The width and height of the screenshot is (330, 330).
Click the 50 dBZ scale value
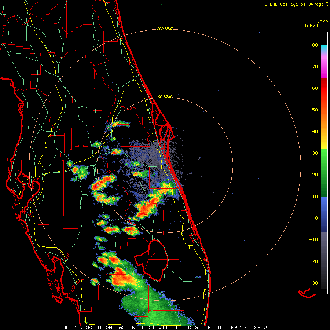pyautogui.click(x=315, y=110)
